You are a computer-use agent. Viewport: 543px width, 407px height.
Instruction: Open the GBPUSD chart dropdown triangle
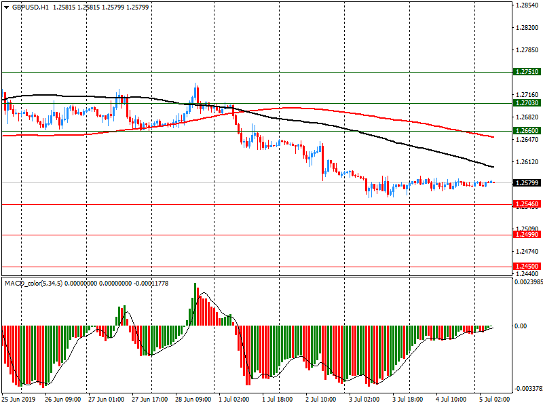6,7
